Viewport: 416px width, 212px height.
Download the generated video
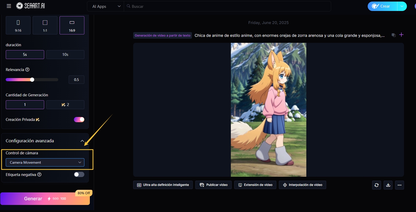[x=388, y=185]
